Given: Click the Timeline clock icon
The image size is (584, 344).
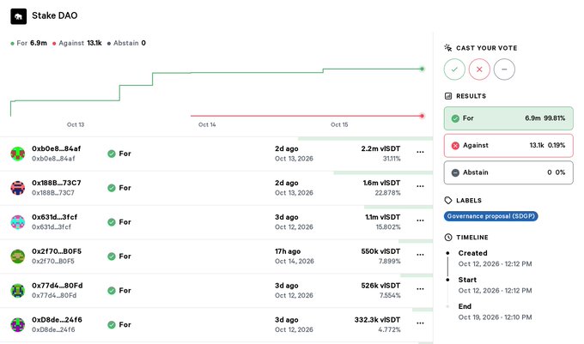Looking at the screenshot, I should click(448, 238).
